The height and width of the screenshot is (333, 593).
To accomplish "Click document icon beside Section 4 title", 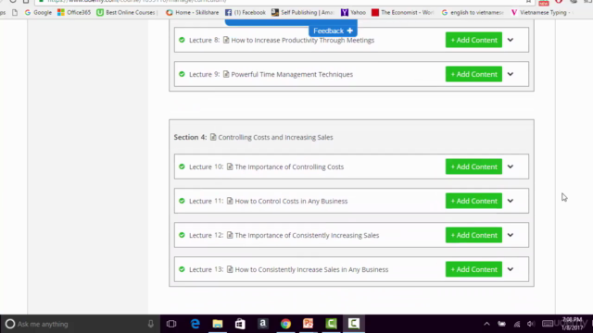I will 213,137.
